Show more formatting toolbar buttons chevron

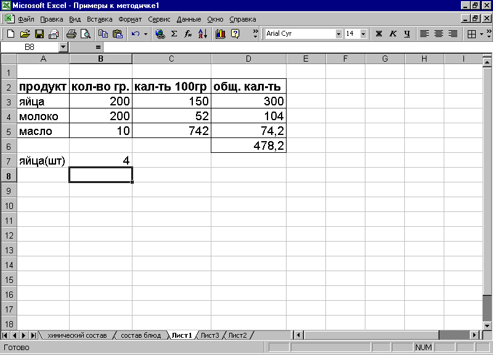(489, 34)
